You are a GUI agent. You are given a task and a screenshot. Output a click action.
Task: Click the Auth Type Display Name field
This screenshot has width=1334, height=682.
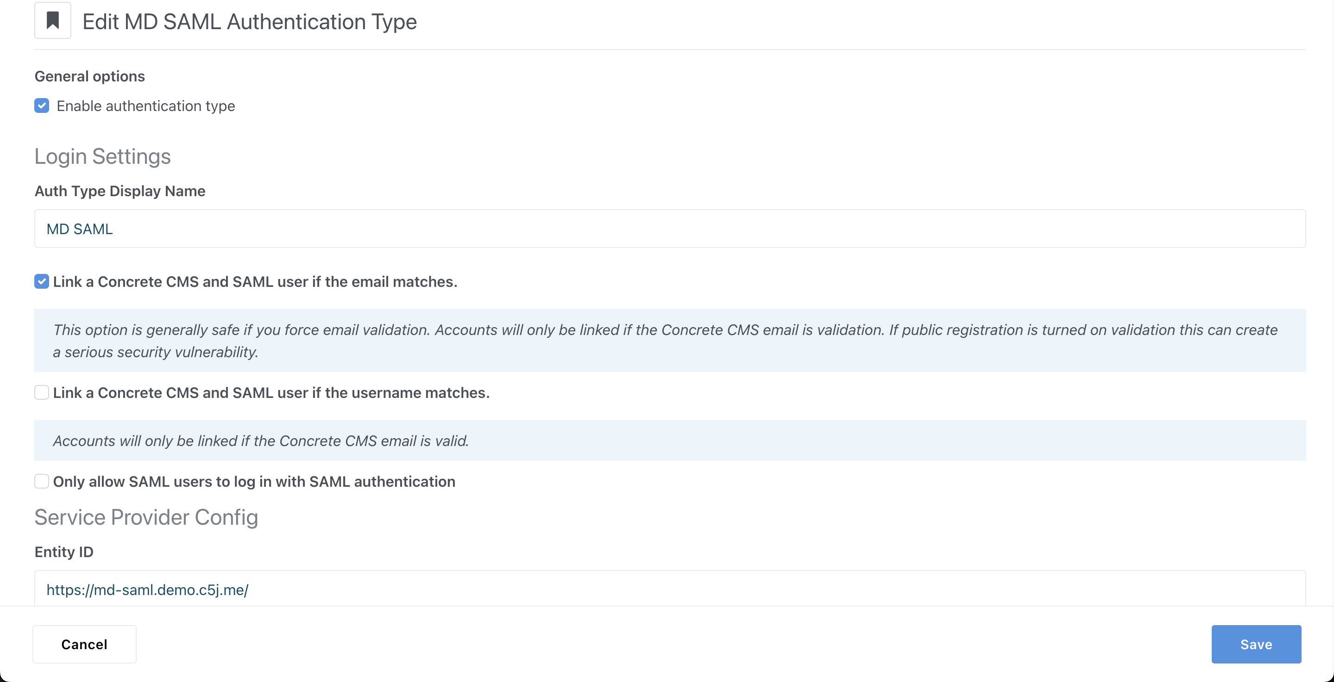[x=670, y=229]
